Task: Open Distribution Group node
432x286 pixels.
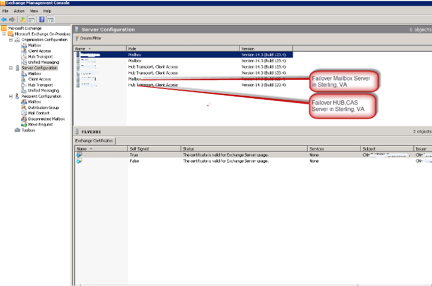Action: [44, 107]
